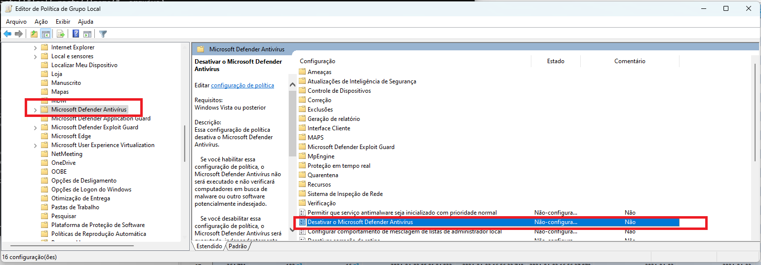Click the Back arrow in toolbar
761x265 pixels.
click(7, 34)
